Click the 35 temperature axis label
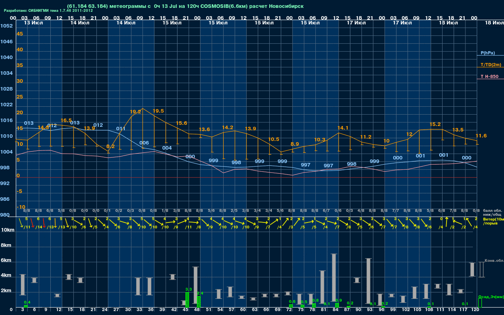 pyautogui.click(x=20, y=65)
